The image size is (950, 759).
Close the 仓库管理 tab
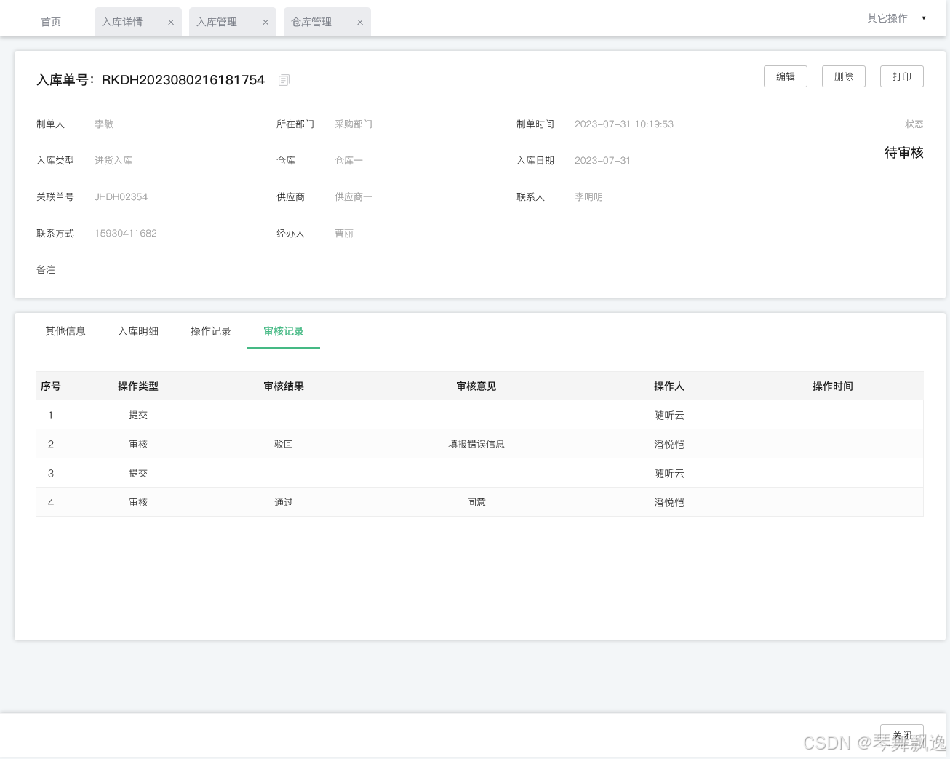[x=360, y=23]
